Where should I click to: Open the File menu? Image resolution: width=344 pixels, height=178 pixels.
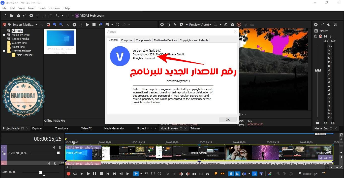pos(4,8)
